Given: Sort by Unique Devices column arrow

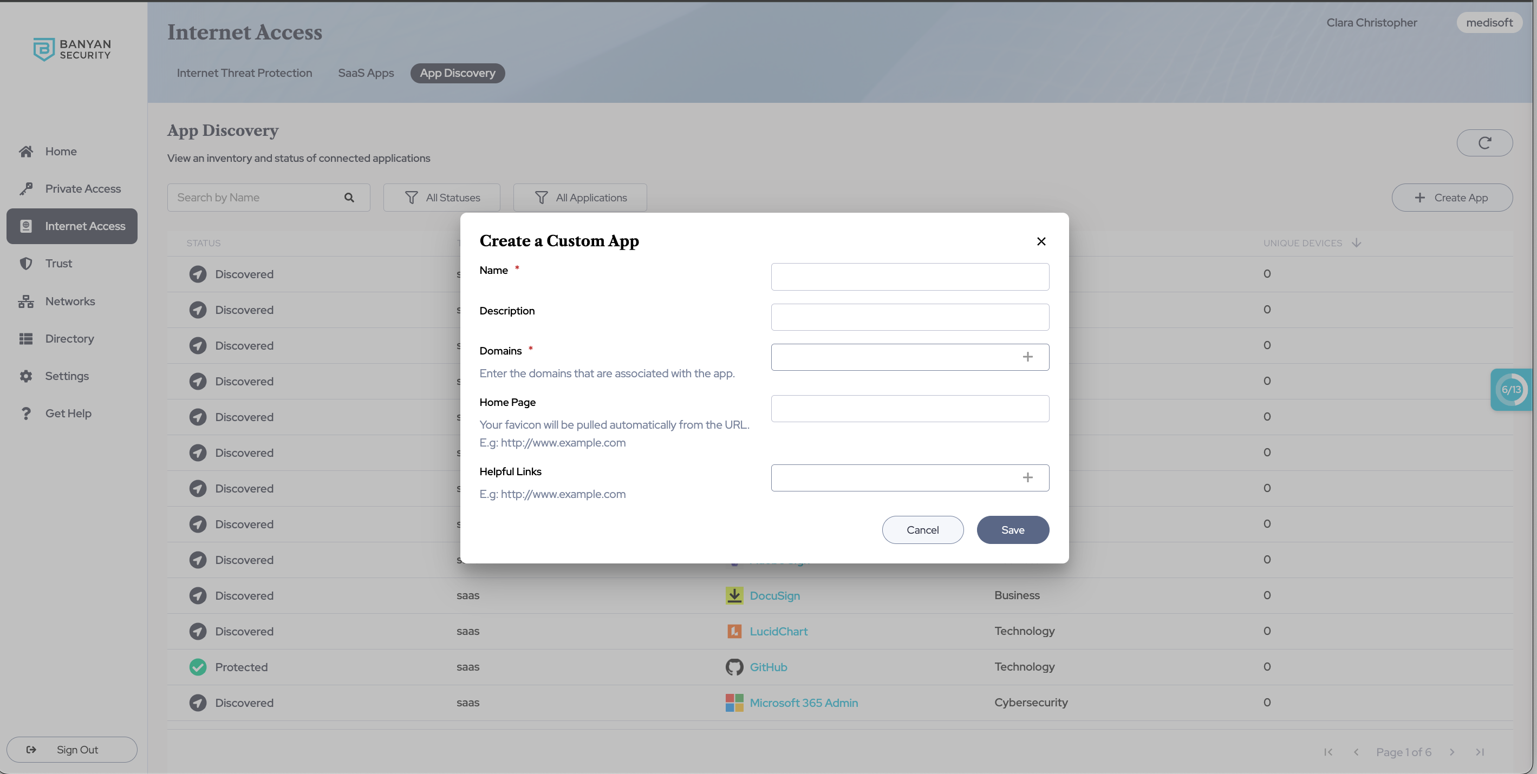Looking at the screenshot, I should (1356, 242).
